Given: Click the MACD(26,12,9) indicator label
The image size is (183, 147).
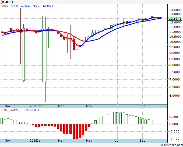Looking at the screenshot, I should tap(11, 110).
